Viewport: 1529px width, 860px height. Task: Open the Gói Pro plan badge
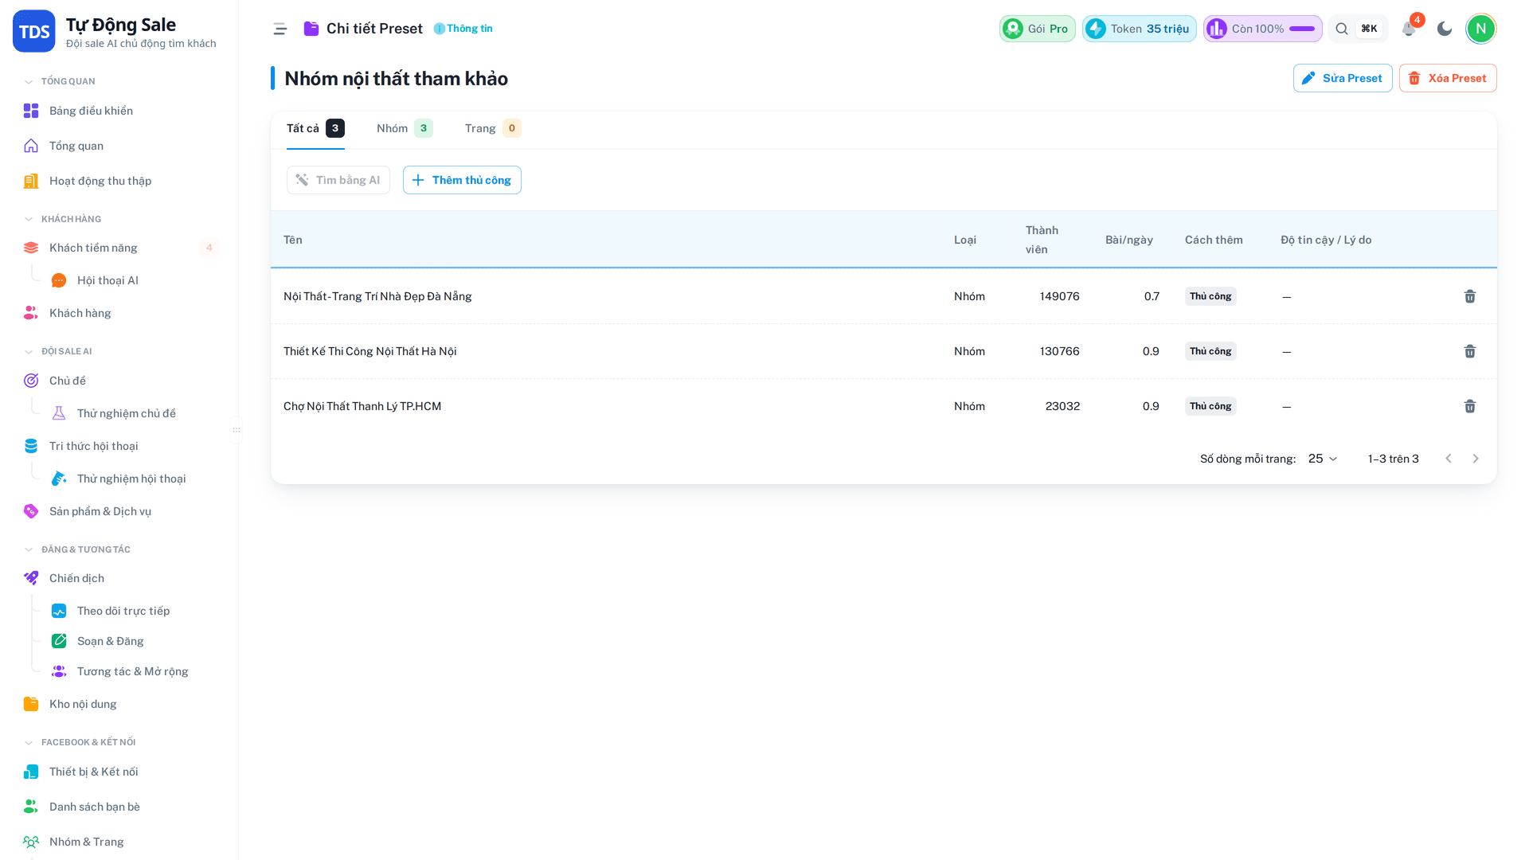[x=1038, y=29]
